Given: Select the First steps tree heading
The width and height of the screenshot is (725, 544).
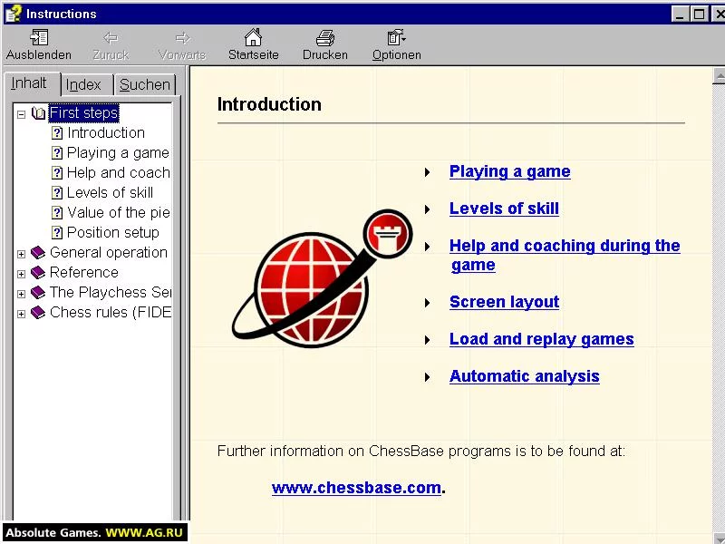Looking at the screenshot, I should (83, 112).
